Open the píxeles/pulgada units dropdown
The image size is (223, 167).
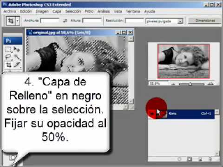pyautogui.click(x=180, y=21)
